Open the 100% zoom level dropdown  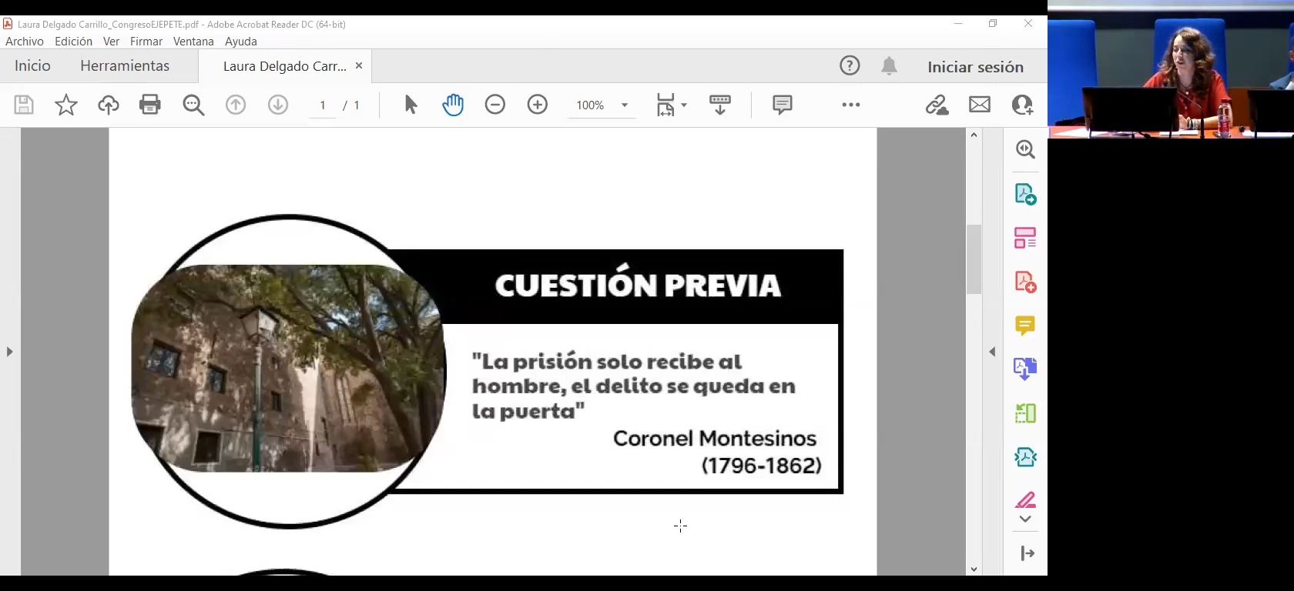coord(625,105)
